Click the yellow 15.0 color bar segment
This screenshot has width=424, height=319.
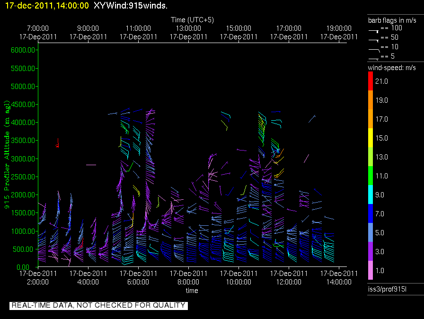(x=371, y=138)
